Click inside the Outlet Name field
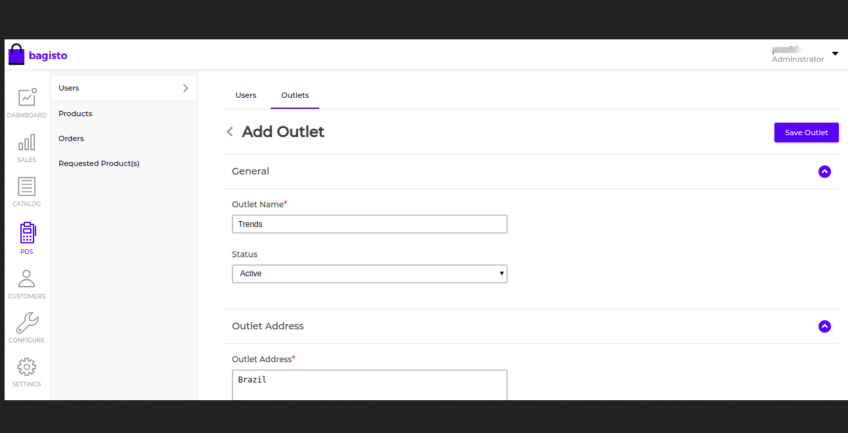Image resolution: width=848 pixels, height=433 pixels. click(369, 224)
